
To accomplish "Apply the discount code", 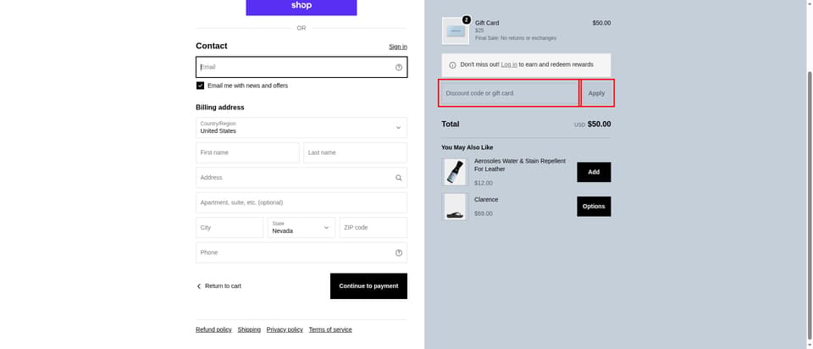I will pos(597,93).
